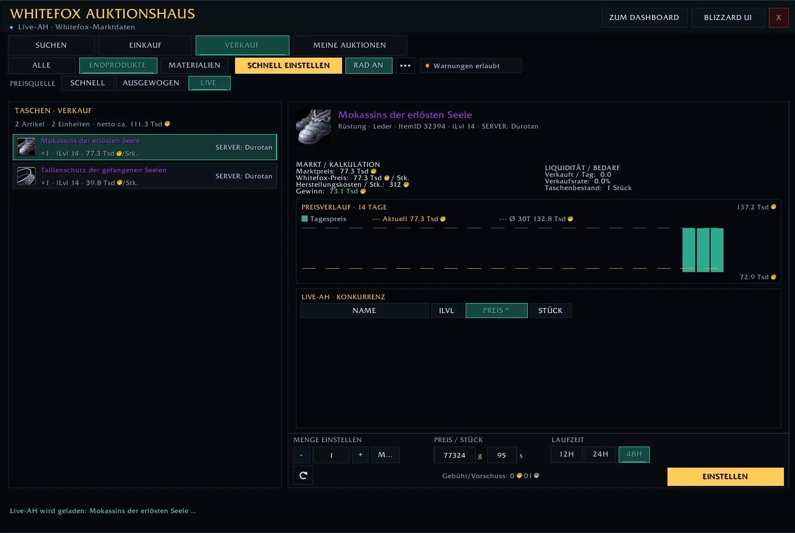Sort competition list by STÜCK column

(551, 311)
